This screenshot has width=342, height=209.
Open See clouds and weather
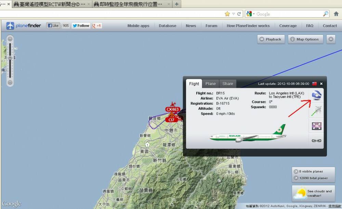point(313,194)
